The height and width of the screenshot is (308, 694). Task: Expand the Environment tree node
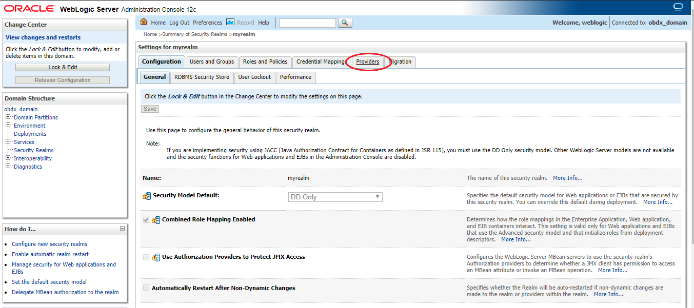tap(8, 126)
